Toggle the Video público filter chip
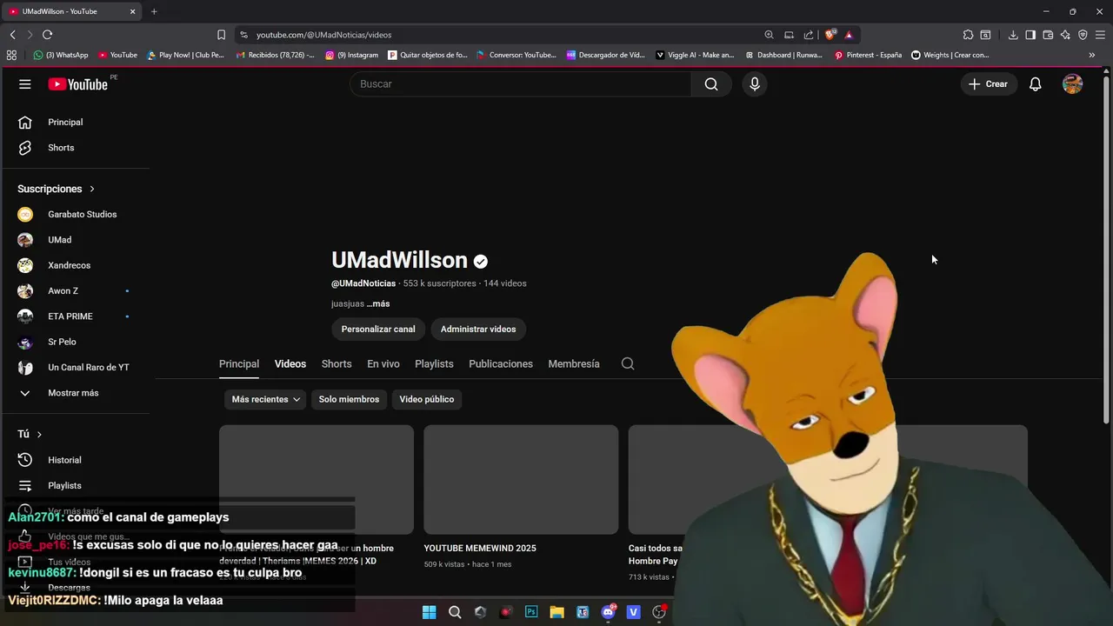Image resolution: width=1113 pixels, height=626 pixels. coord(427,399)
